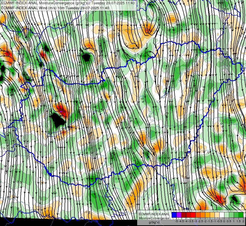The height and width of the screenshot is (226, 246).
Task: Click the legend's 1 scale label
Action: click(x=234, y=221)
